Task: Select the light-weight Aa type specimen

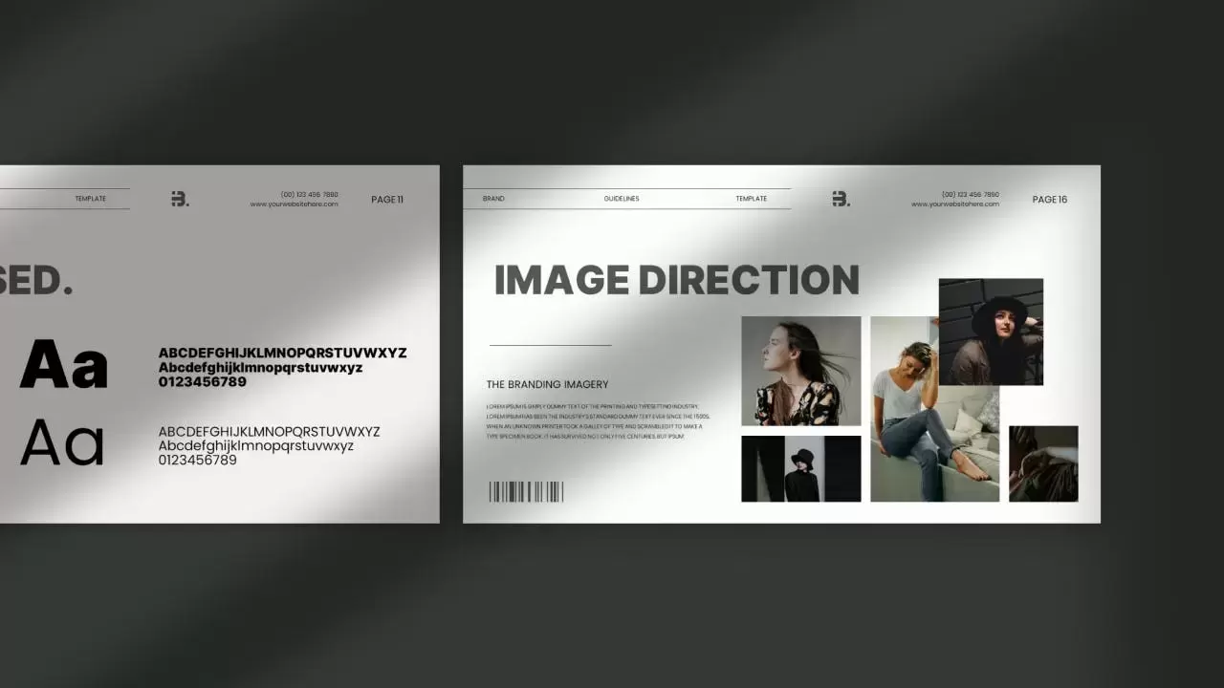Action: [62, 442]
